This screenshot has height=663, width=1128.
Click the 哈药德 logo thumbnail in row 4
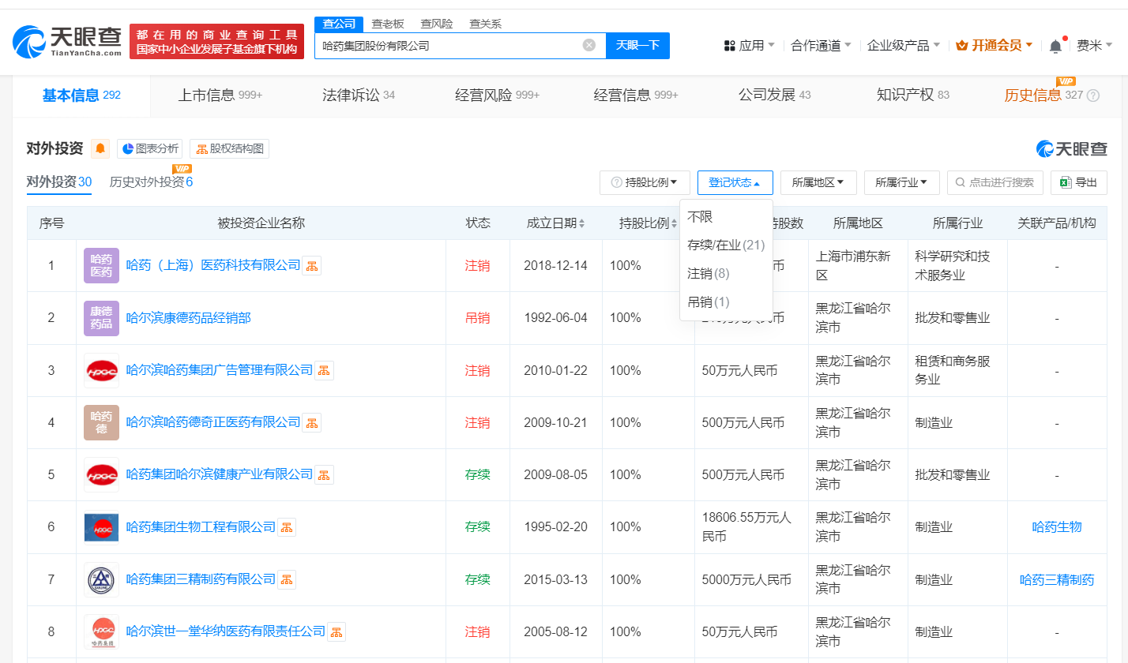tap(101, 422)
